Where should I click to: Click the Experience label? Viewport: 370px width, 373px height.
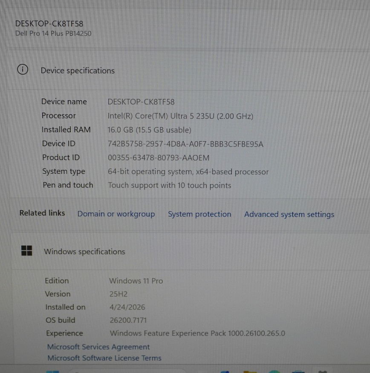click(64, 333)
